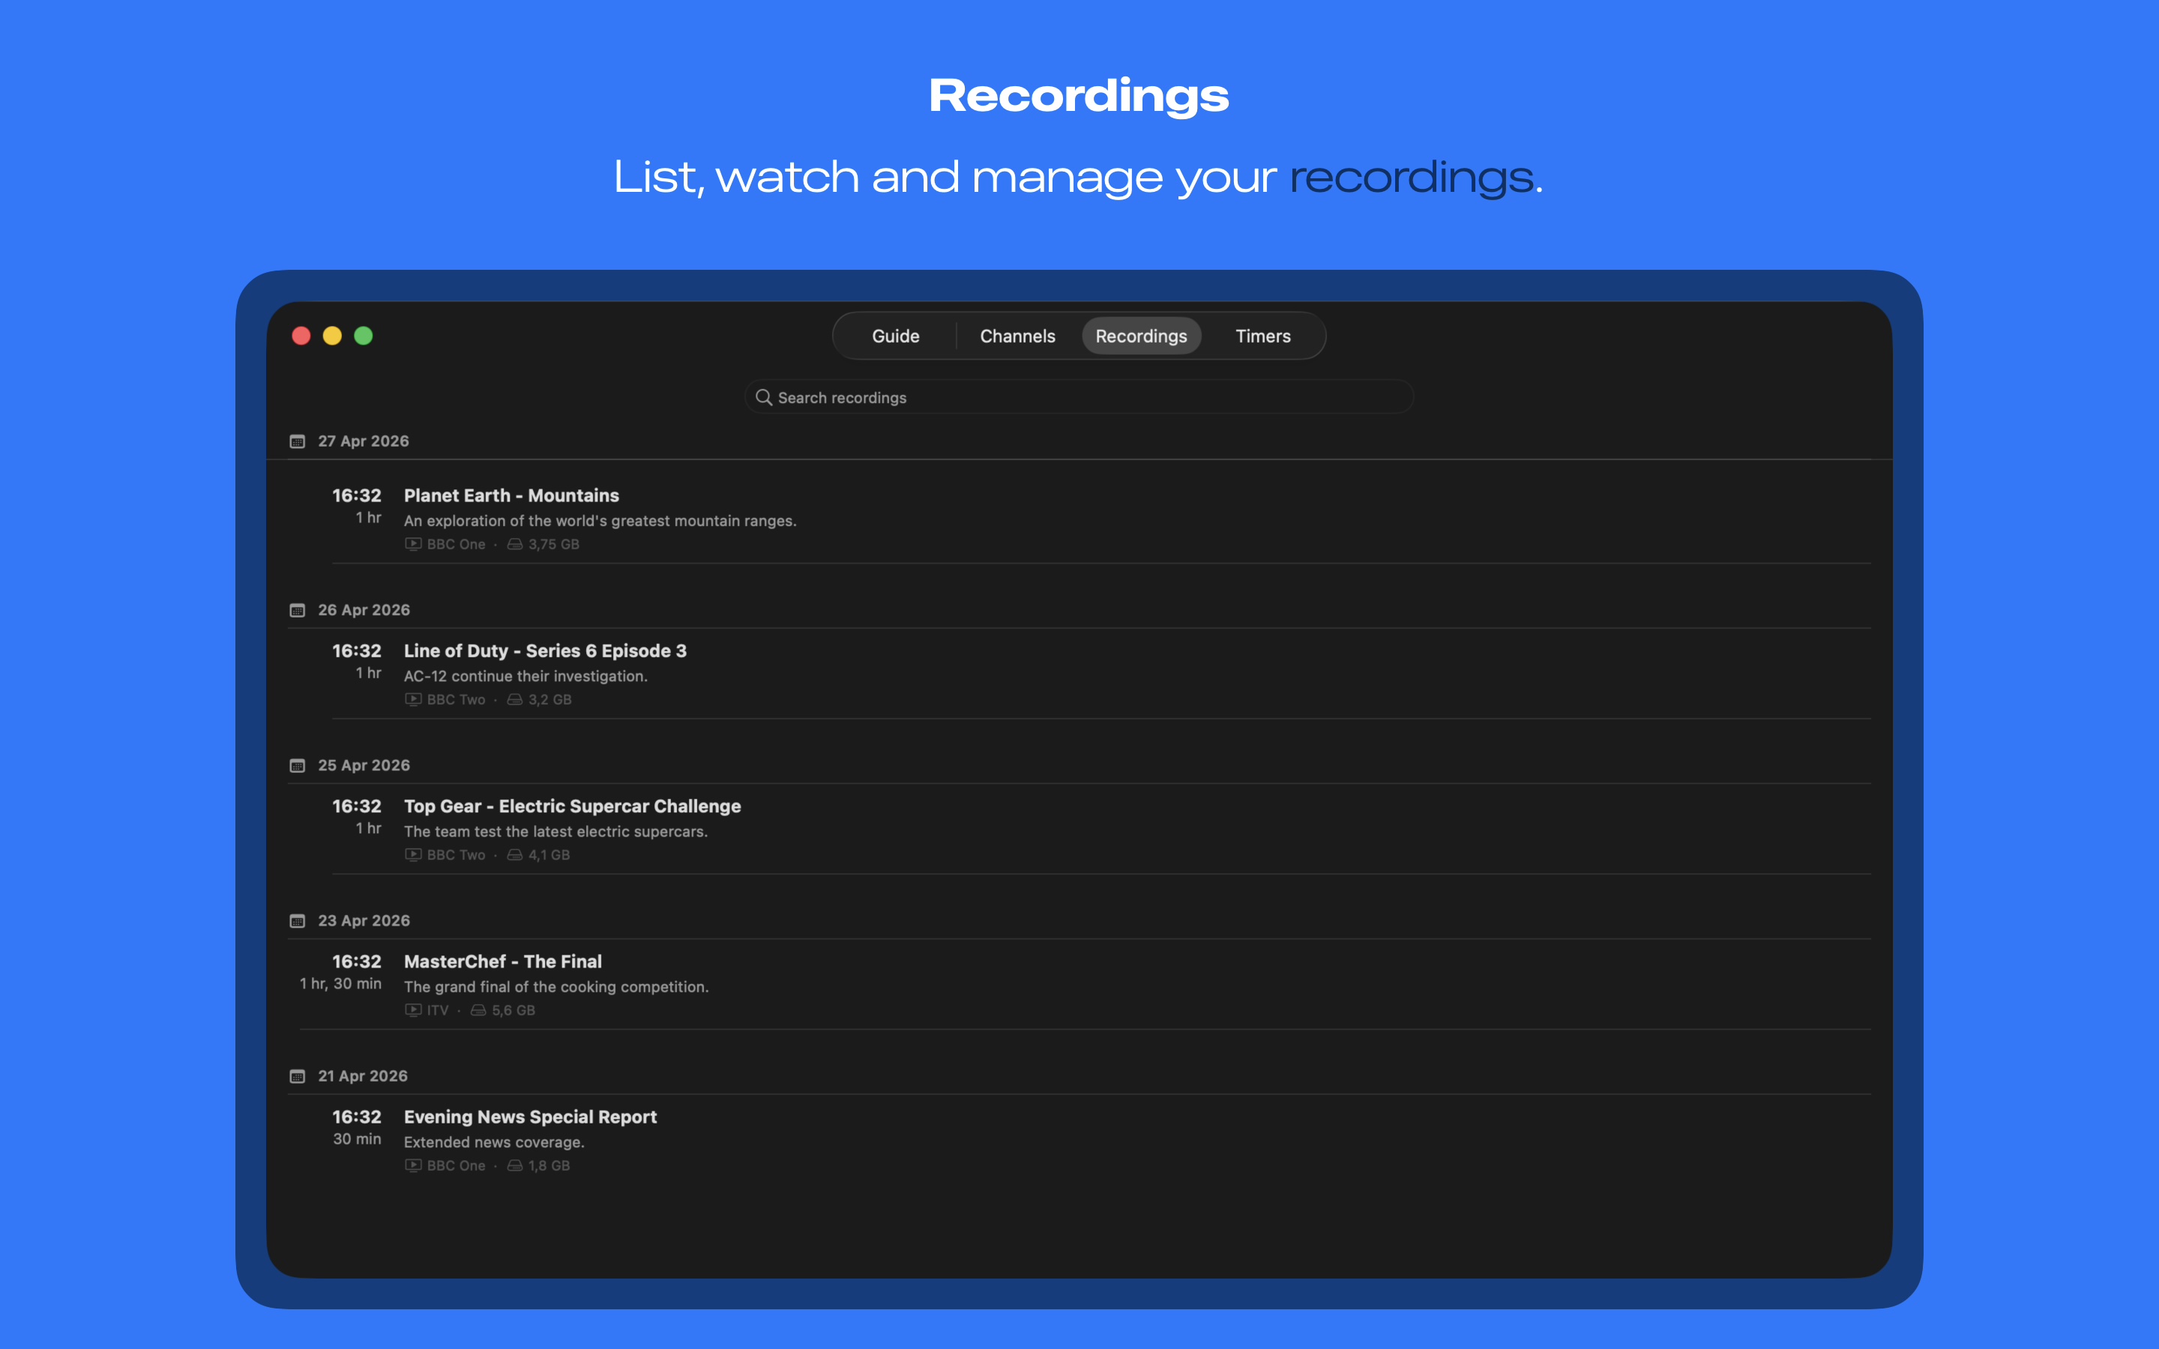The width and height of the screenshot is (2159, 1349).
Task: Click the 3,75 GB size value
Action: point(553,544)
